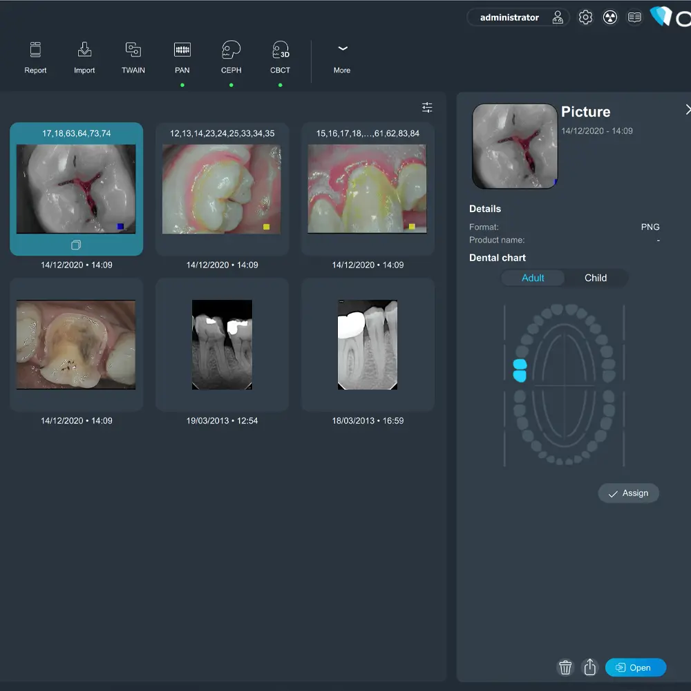The width and height of the screenshot is (691, 691).
Task: Open gallery filter options
Action: pyautogui.click(x=427, y=108)
